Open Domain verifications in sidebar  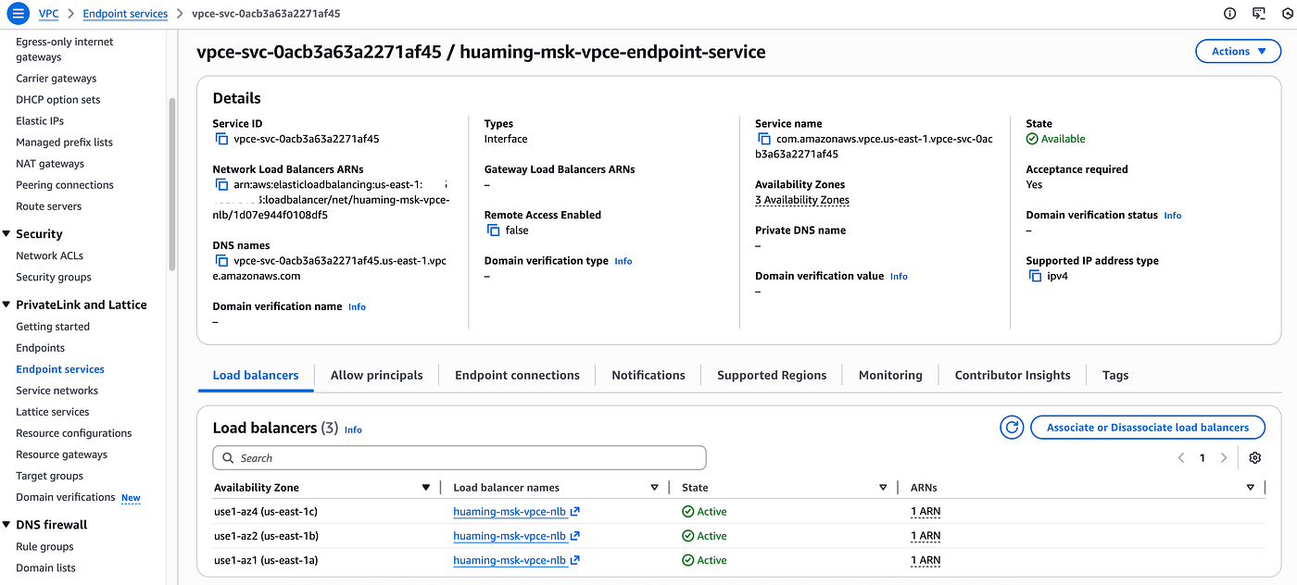click(66, 497)
